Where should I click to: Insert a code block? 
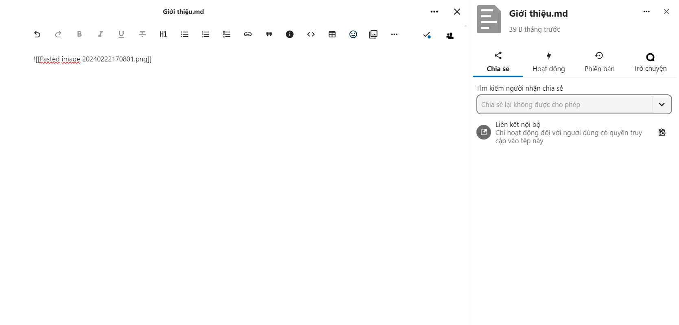[x=311, y=34]
